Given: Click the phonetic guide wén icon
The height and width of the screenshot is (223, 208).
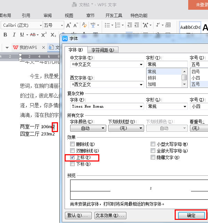Looking at the screenshot, I should (x=93, y=25).
